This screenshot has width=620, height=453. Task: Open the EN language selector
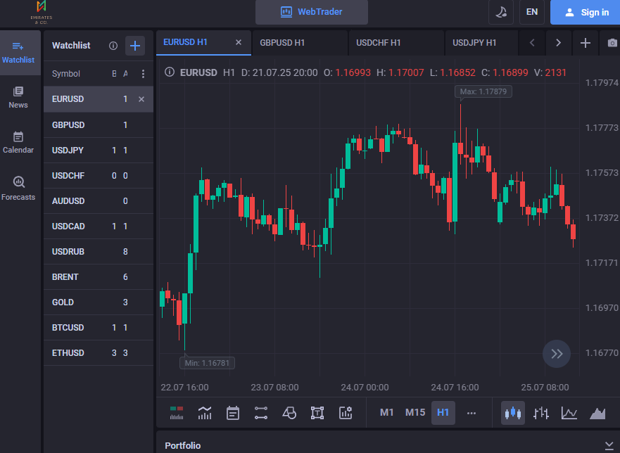(532, 12)
